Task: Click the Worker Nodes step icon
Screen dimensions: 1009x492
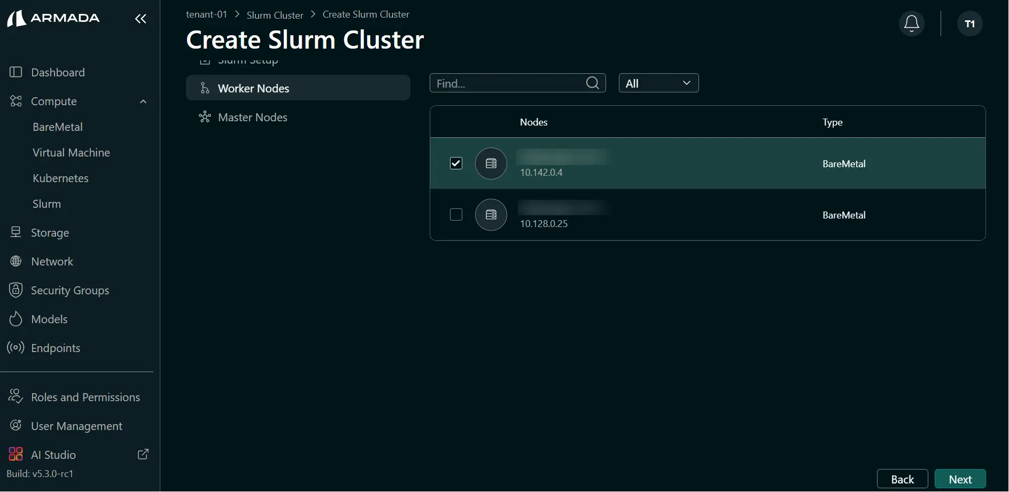Action: (x=204, y=88)
